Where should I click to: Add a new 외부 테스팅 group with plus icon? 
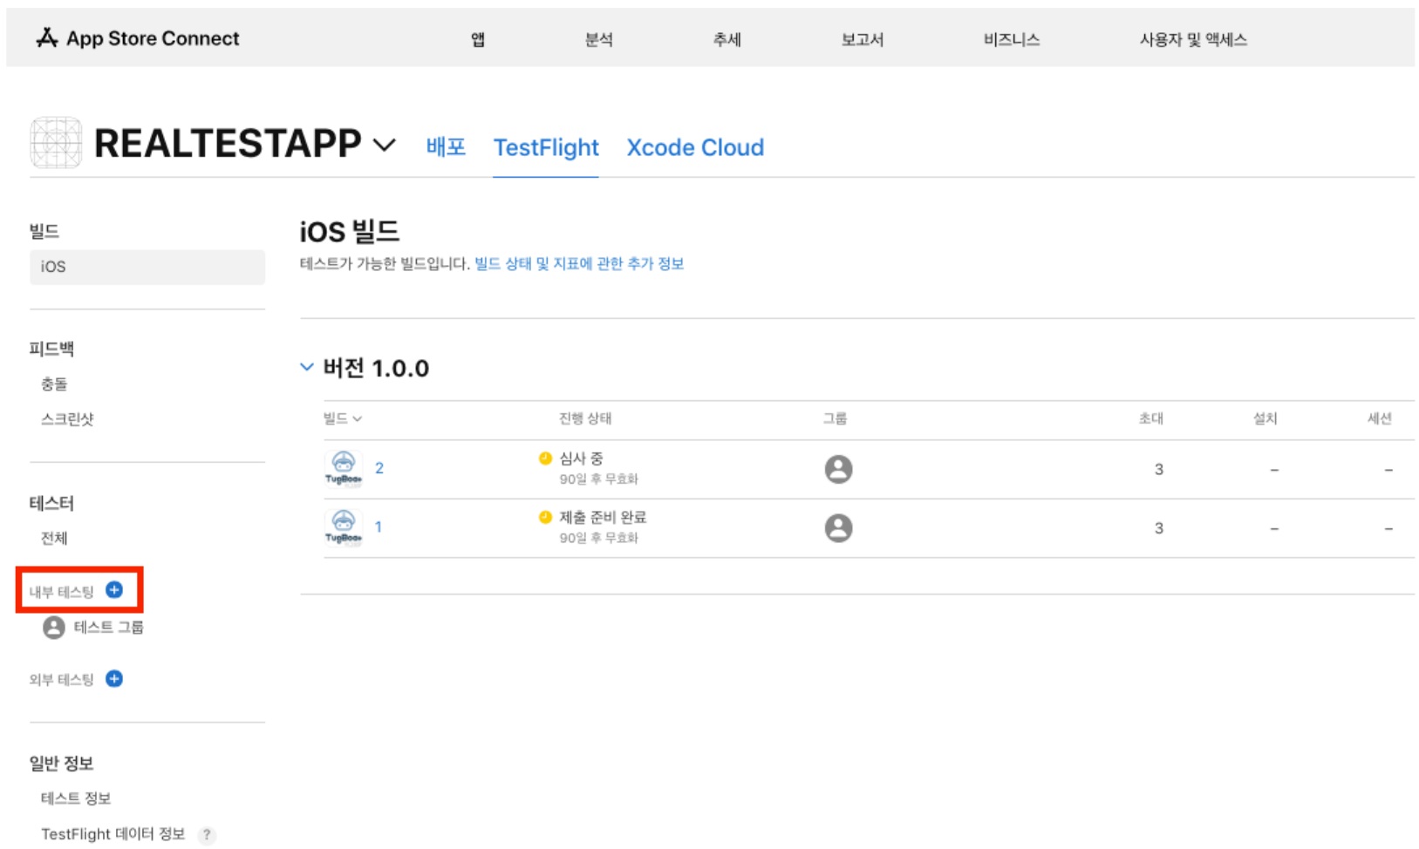(x=114, y=678)
